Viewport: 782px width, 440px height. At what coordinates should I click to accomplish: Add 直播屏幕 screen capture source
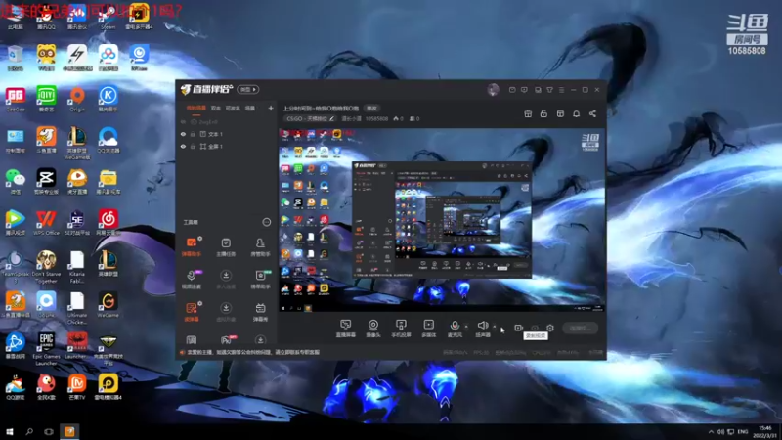346,329
